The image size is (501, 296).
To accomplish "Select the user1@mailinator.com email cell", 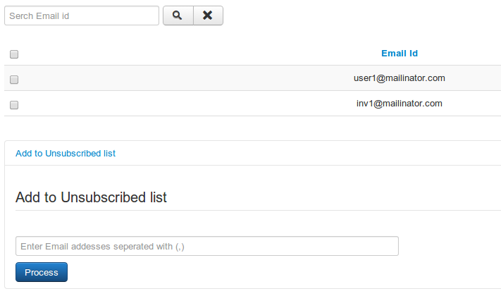I will [400, 78].
